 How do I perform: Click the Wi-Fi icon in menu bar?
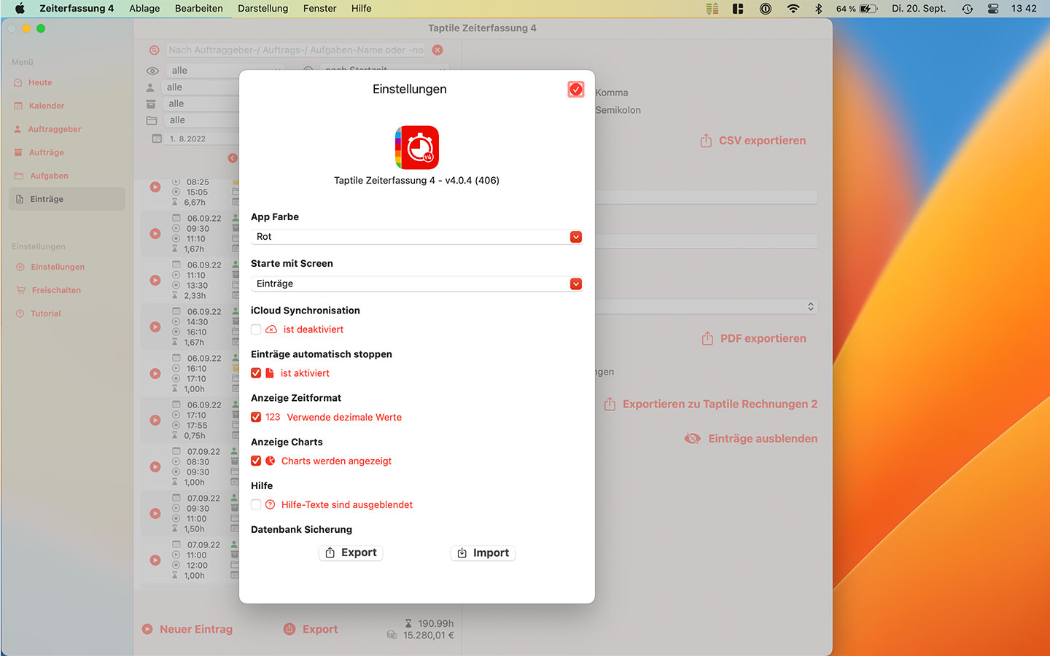click(793, 9)
